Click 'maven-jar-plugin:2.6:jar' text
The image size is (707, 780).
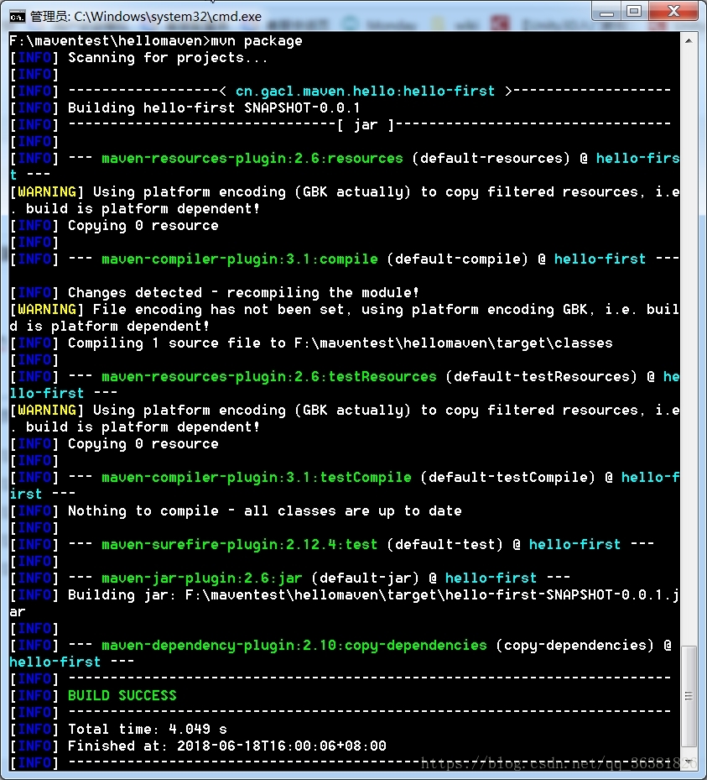(x=202, y=578)
